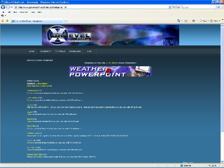224x168 pixels.
Task: Open the Place Files category link
Action: point(31,126)
